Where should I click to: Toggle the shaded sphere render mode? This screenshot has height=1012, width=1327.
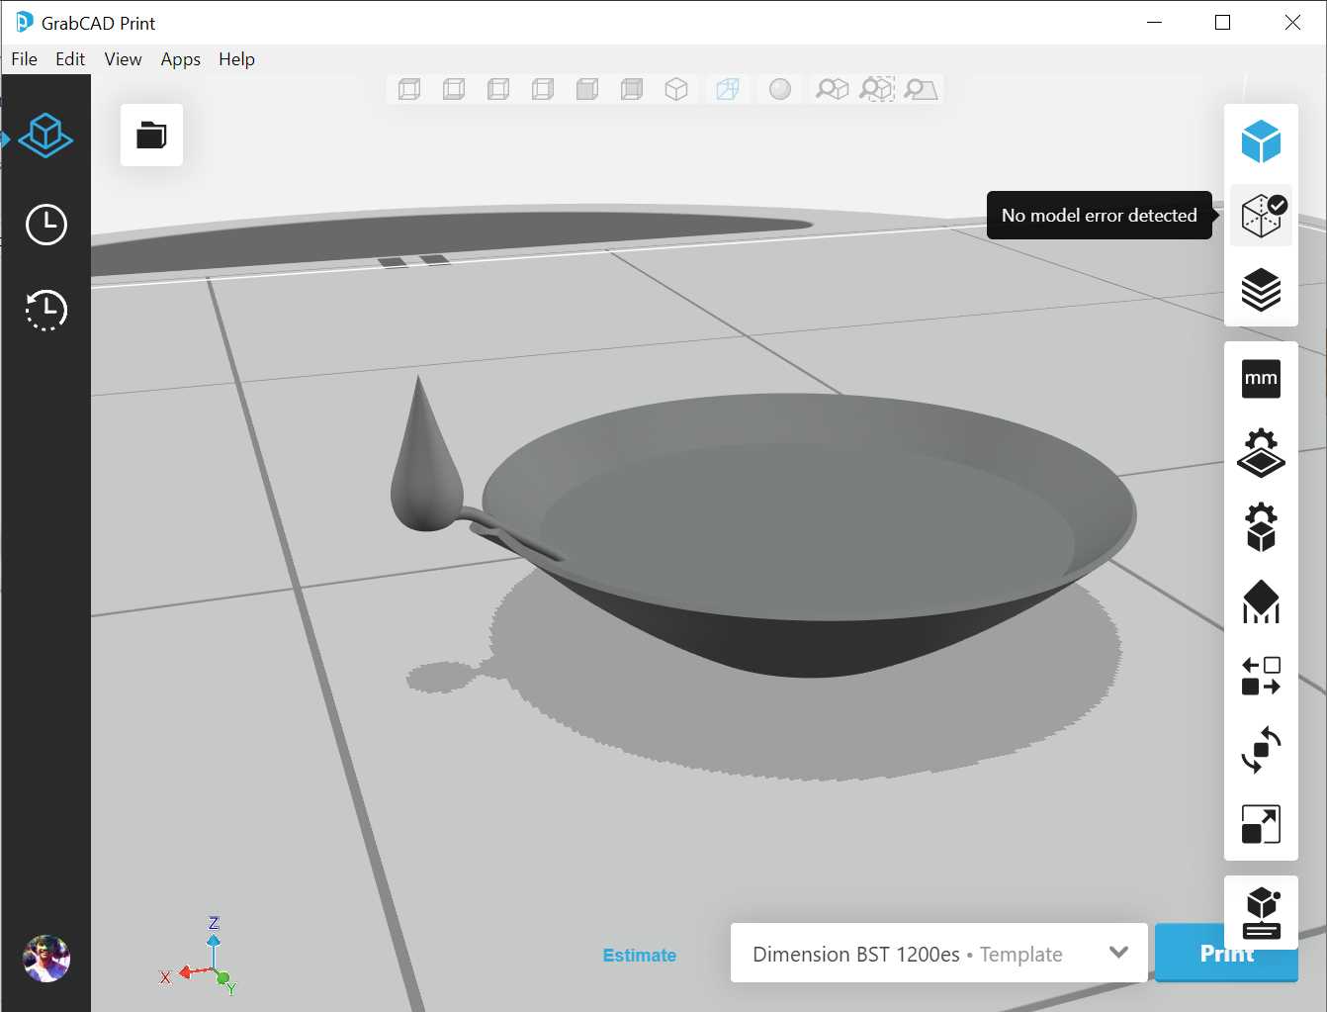point(780,90)
